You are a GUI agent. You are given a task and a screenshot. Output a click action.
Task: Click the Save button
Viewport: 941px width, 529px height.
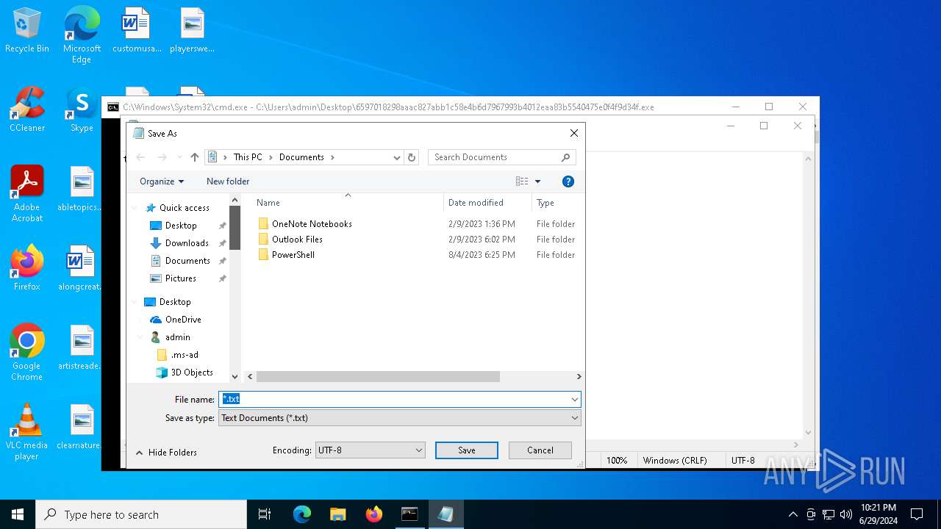pyautogui.click(x=467, y=450)
